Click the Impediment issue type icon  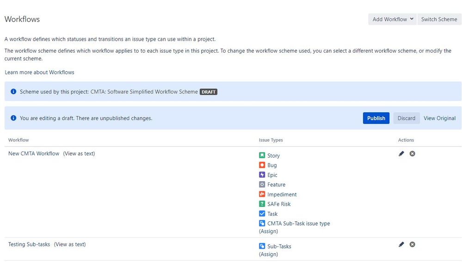262,194
